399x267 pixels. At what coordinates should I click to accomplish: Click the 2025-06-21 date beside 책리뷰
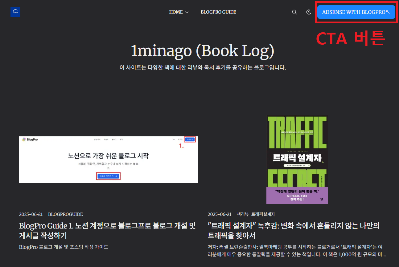point(220,214)
